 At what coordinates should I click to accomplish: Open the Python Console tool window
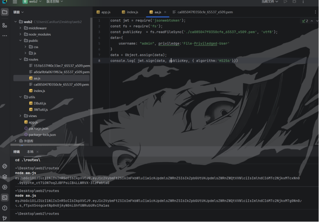(x=5, y=166)
